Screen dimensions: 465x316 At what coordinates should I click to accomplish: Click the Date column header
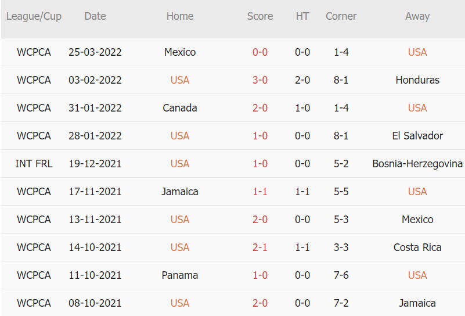point(95,16)
